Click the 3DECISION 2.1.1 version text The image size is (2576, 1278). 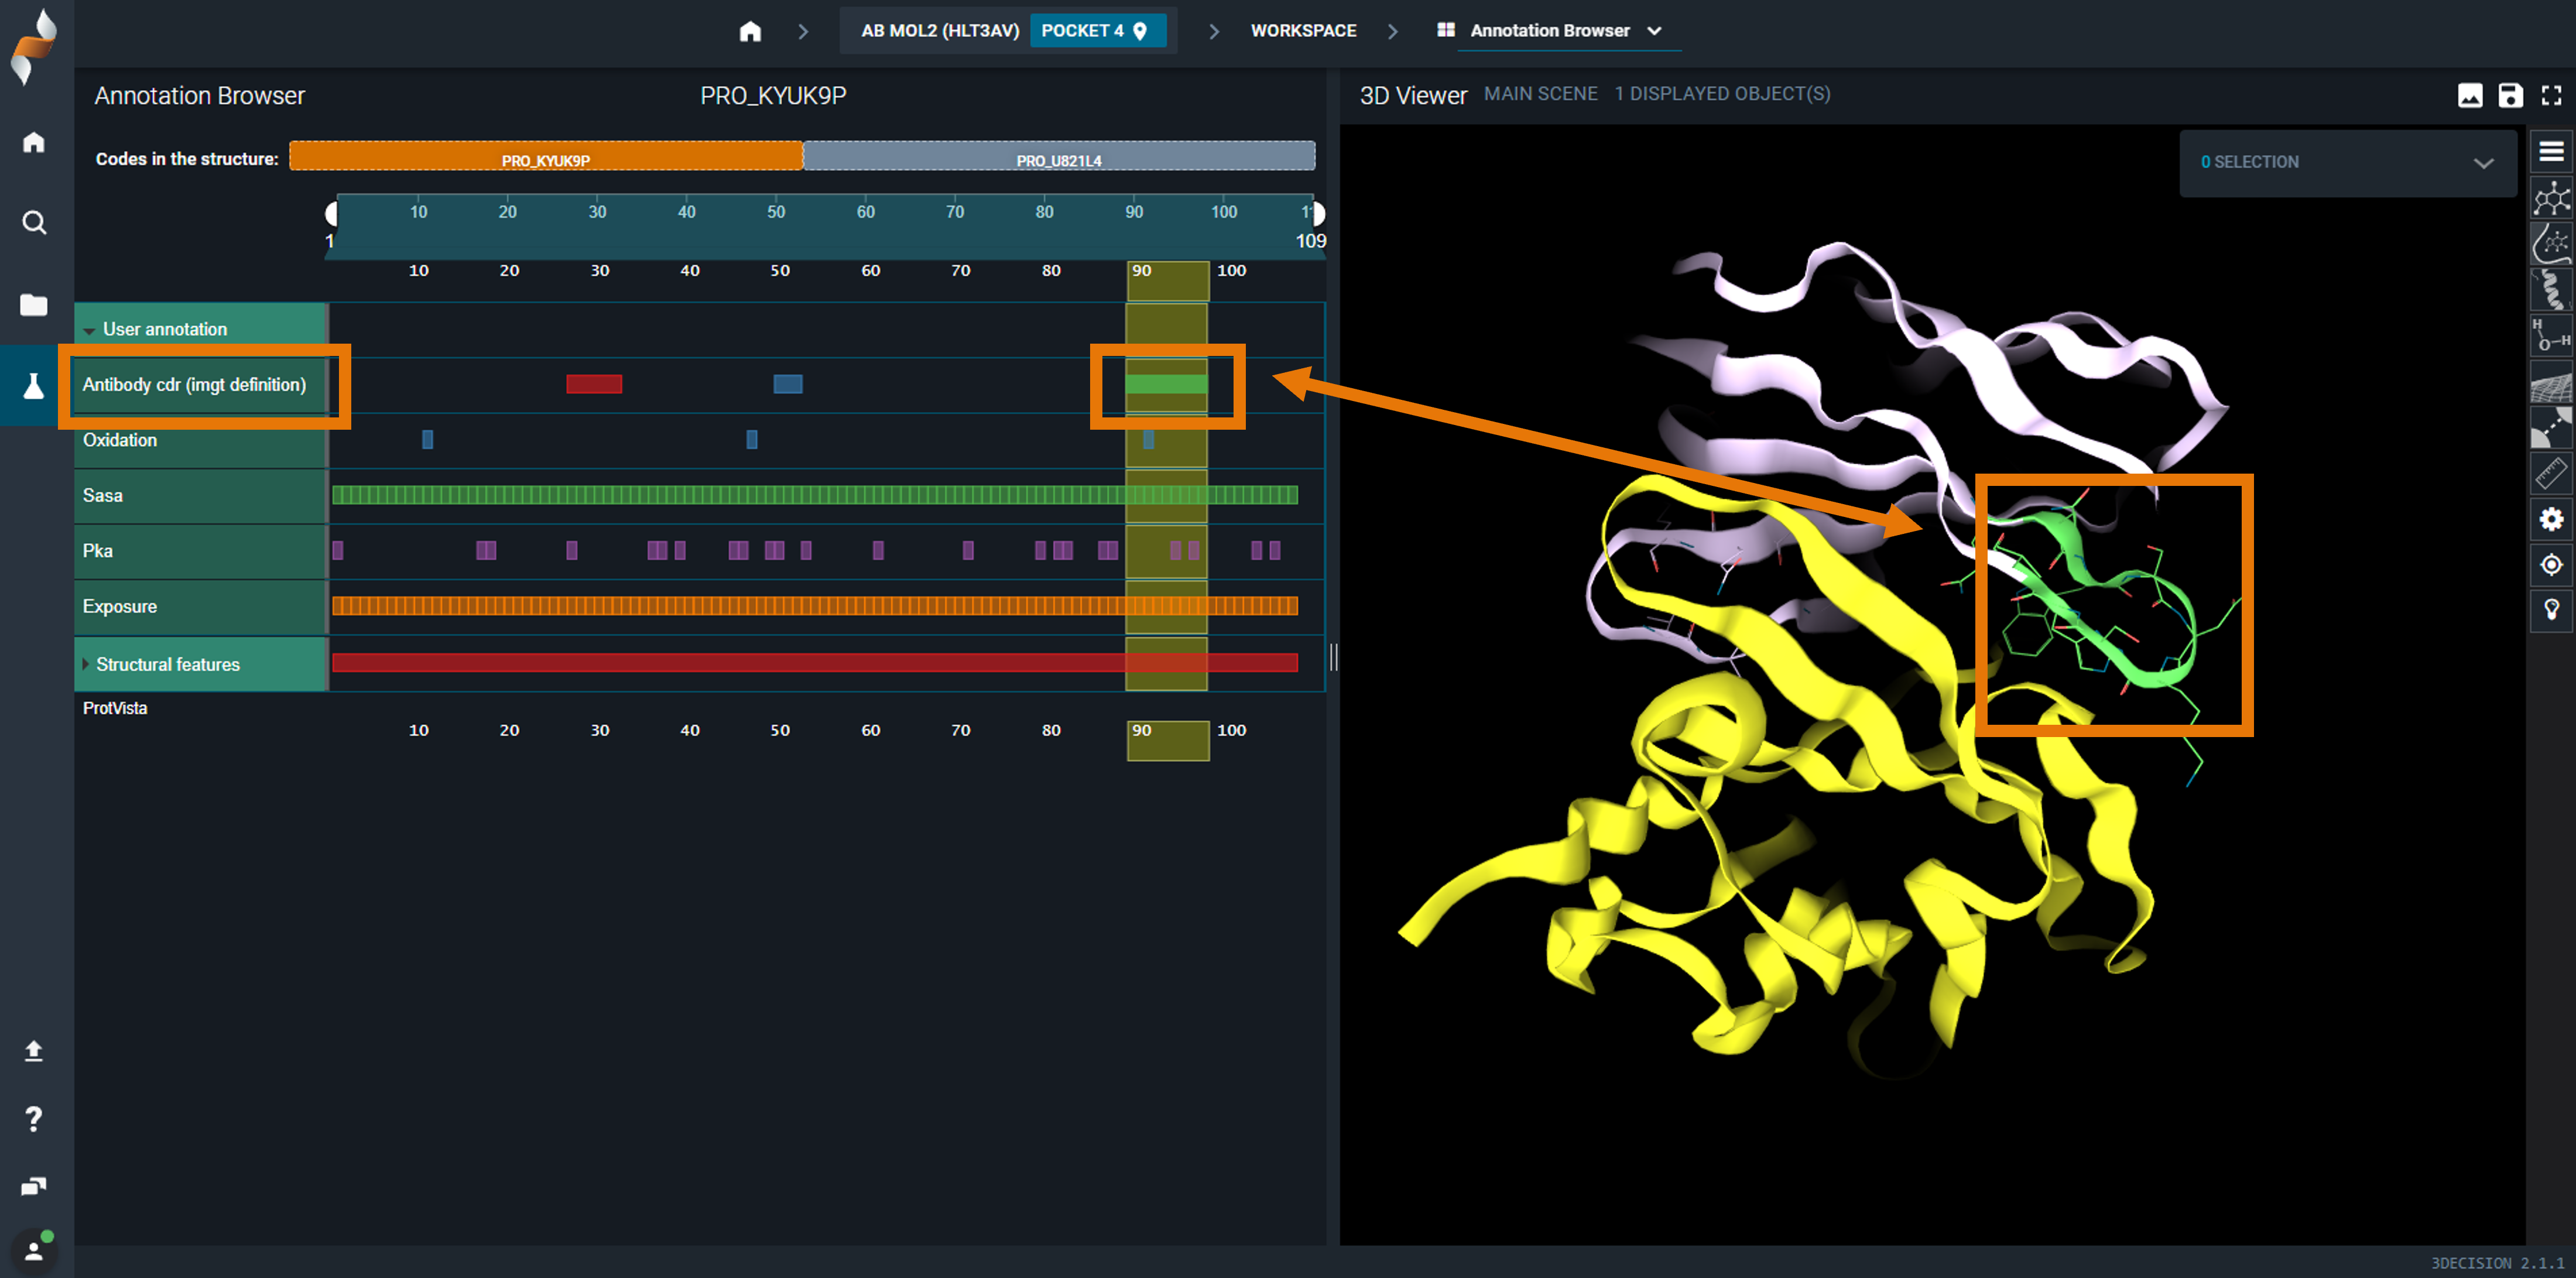point(2497,1263)
